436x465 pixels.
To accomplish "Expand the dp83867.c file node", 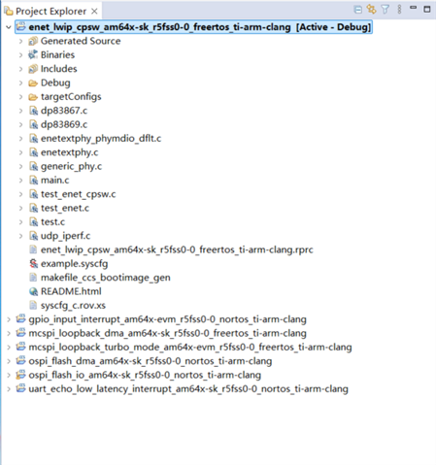I will (x=20, y=111).
